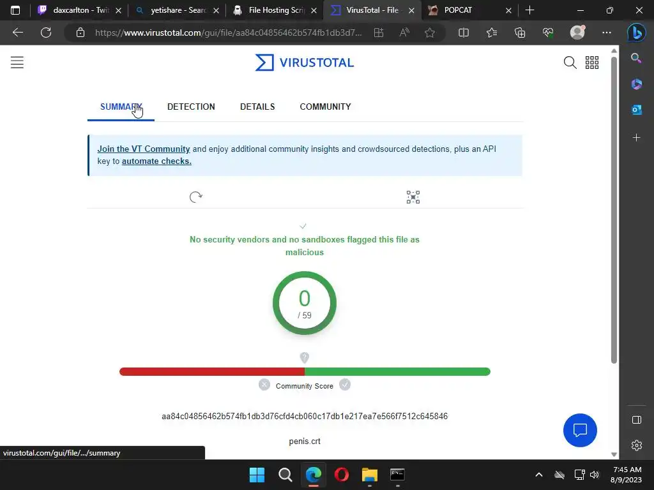Click the similar files graph icon
The width and height of the screenshot is (654, 490).
pyautogui.click(x=413, y=197)
